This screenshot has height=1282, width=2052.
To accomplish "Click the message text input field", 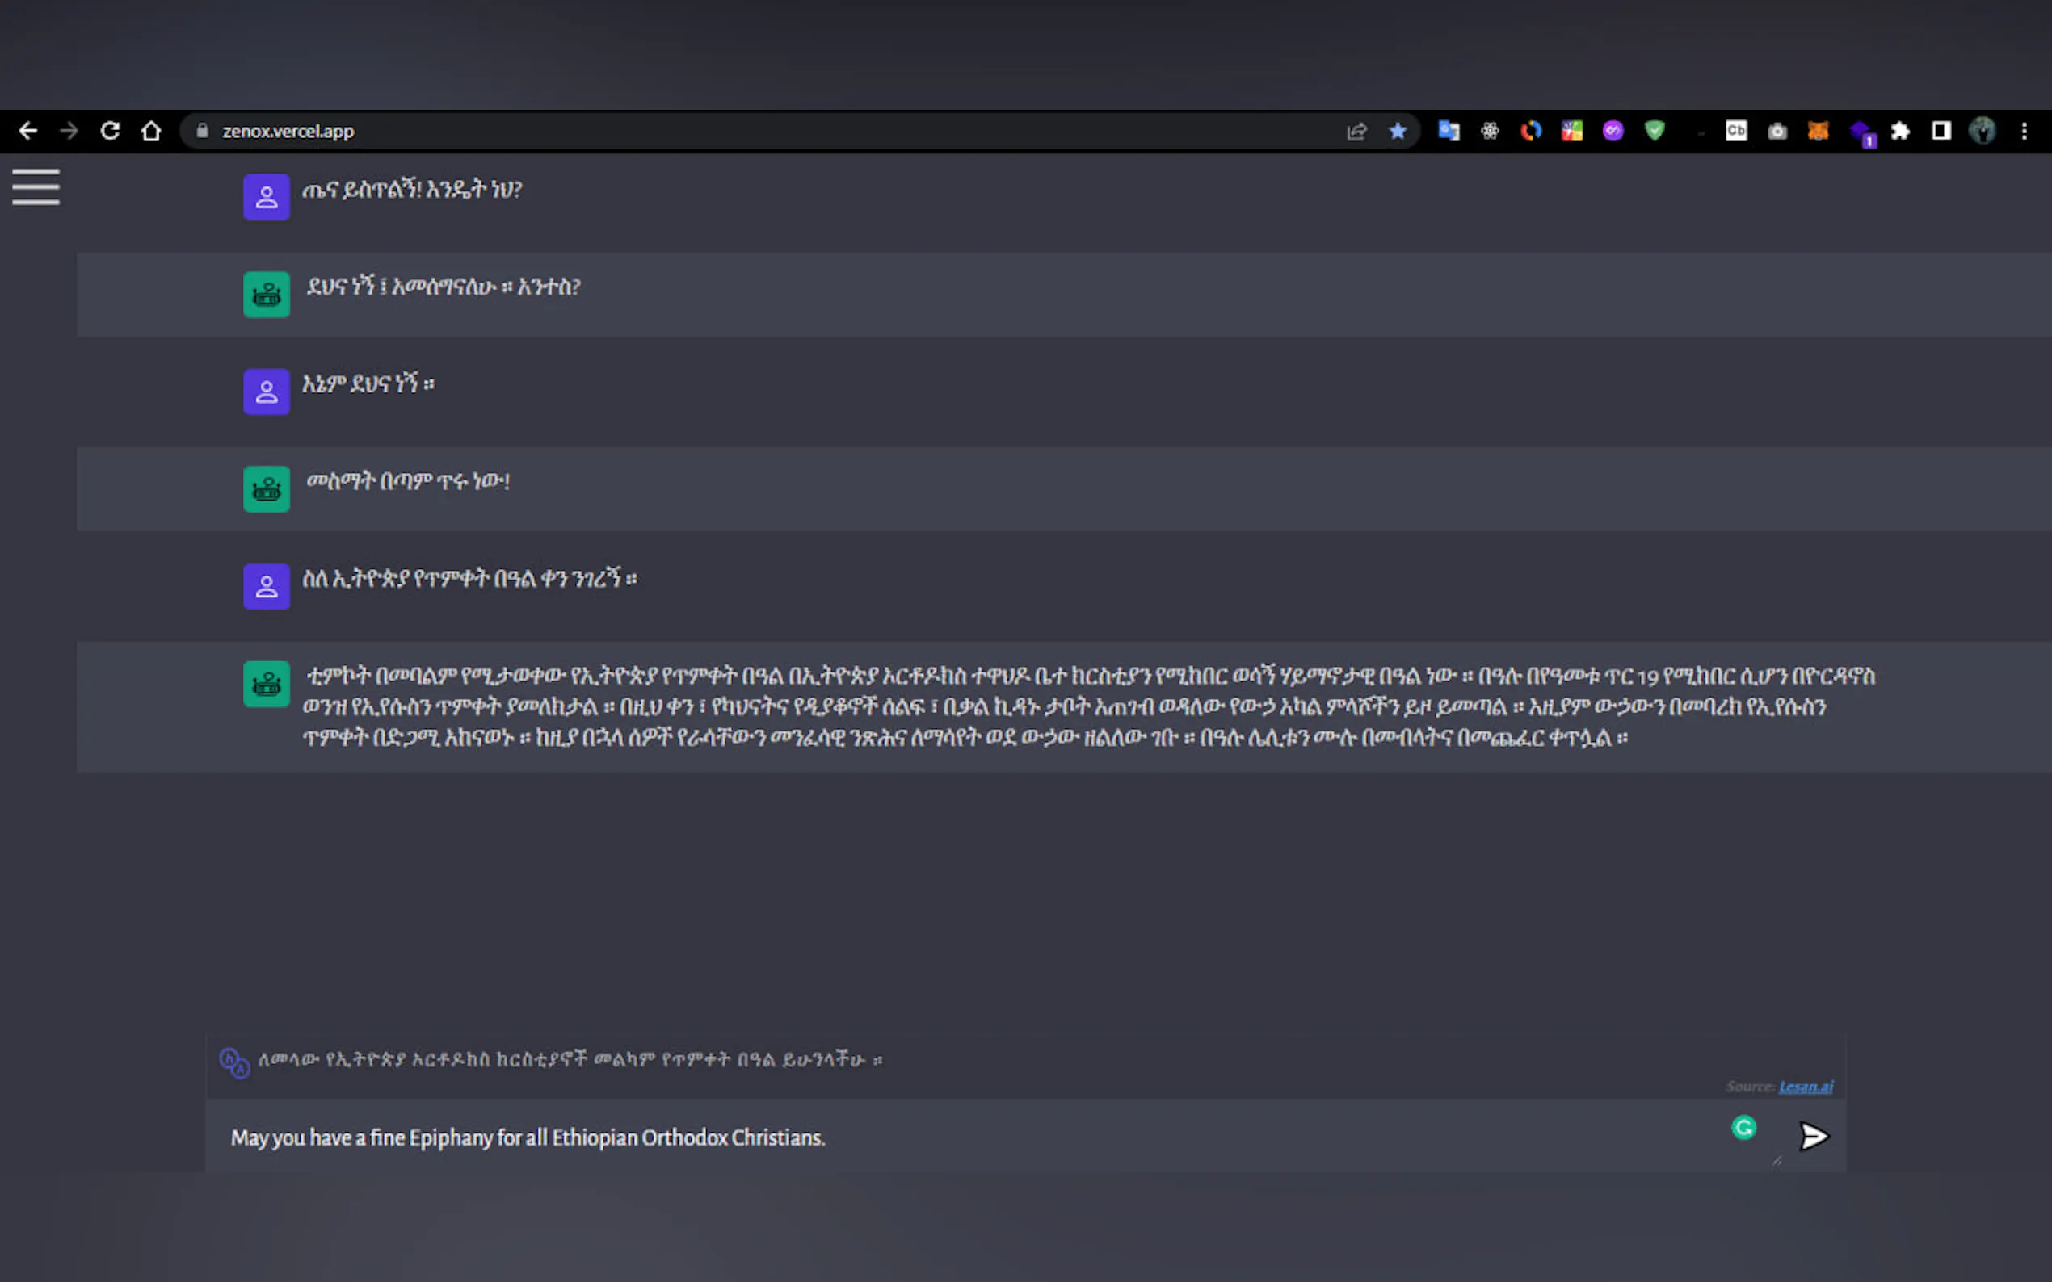I will pyautogui.click(x=933, y=1137).
